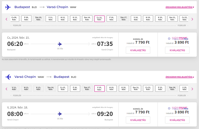Image resolution: width=199 pixels, height=129 pixels.
Task: Choose outbound Discount Club 3 890 Ft Kiválasztás
Action: (x=177, y=50)
